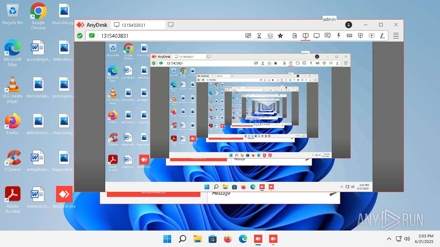This screenshot has width=440, height=247.
Task: Select the toppositive... image file
Action: (64, 161)
